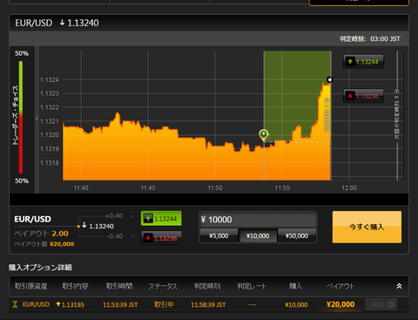Collapse purchased options table with double chevron
418x320 pixels.
coord(399,286)
